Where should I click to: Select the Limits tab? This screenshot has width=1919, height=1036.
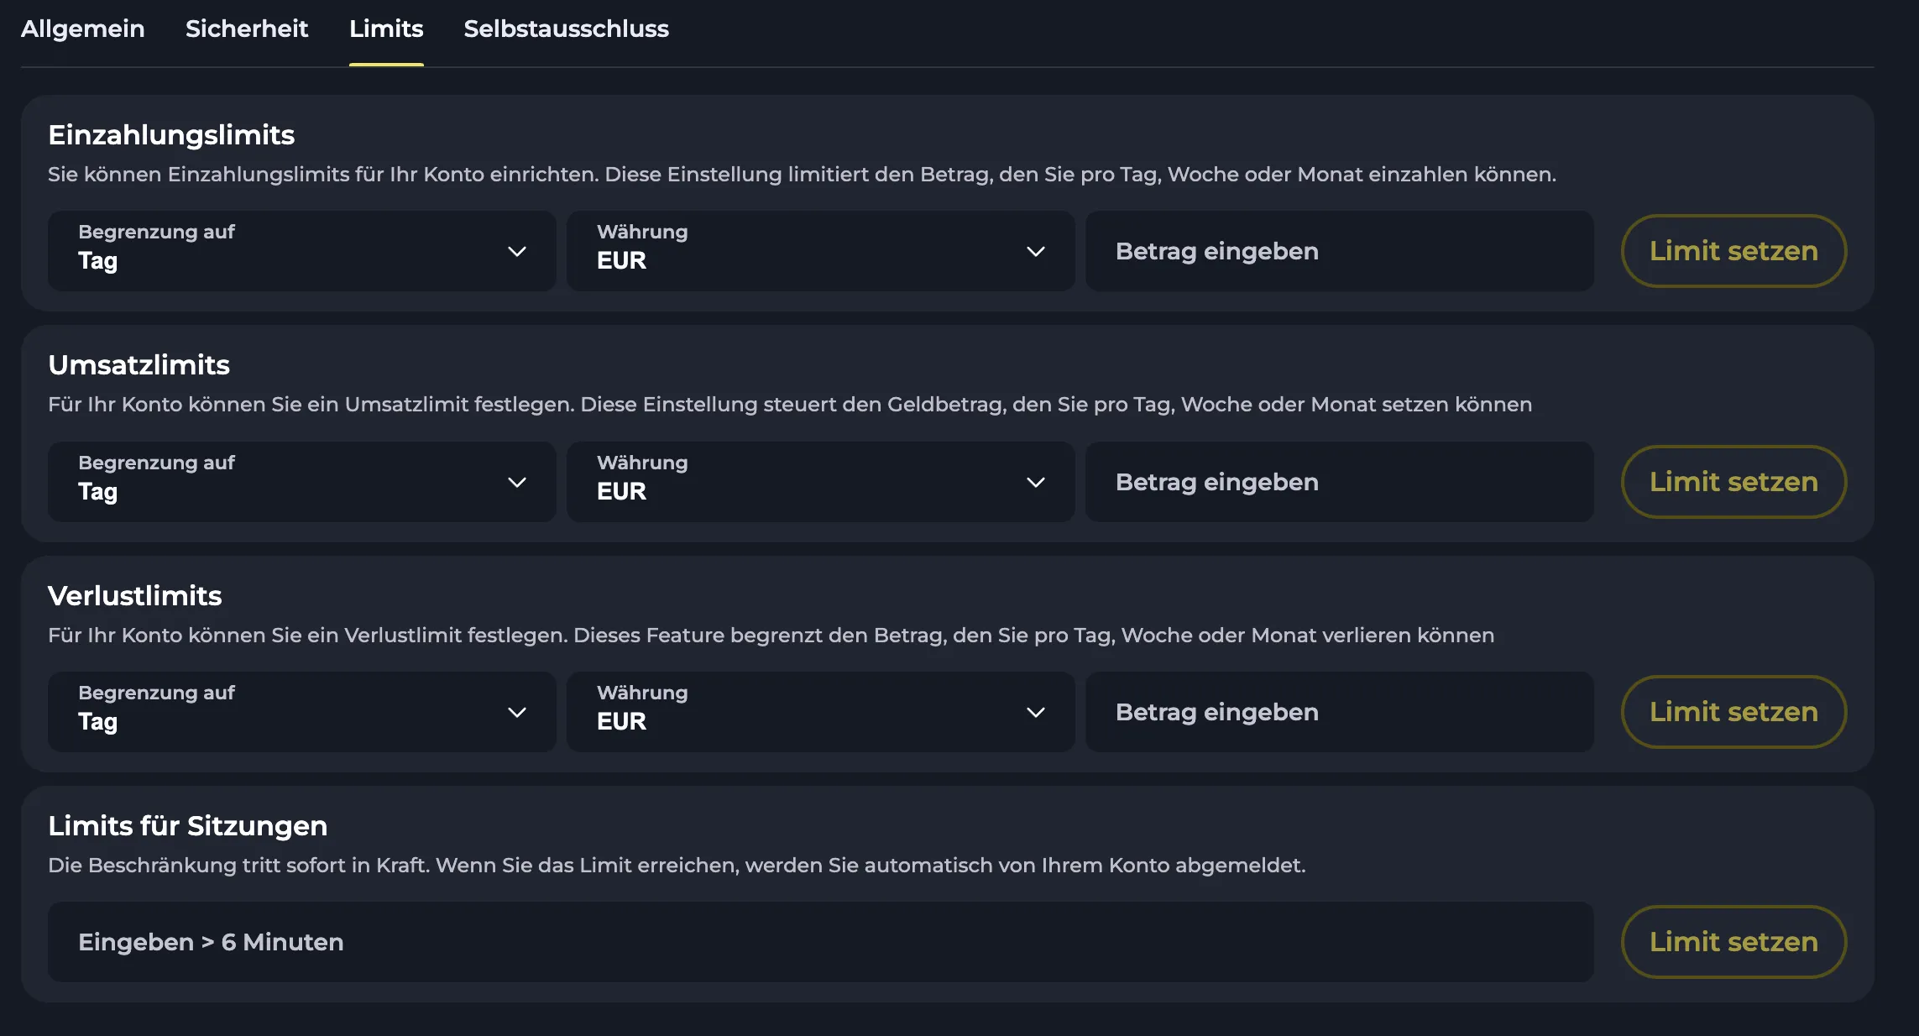point(385,29)
